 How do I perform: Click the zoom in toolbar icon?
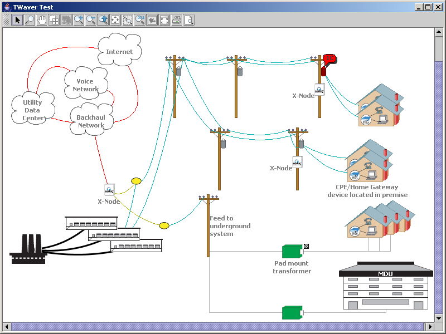[x=79, y=20]
